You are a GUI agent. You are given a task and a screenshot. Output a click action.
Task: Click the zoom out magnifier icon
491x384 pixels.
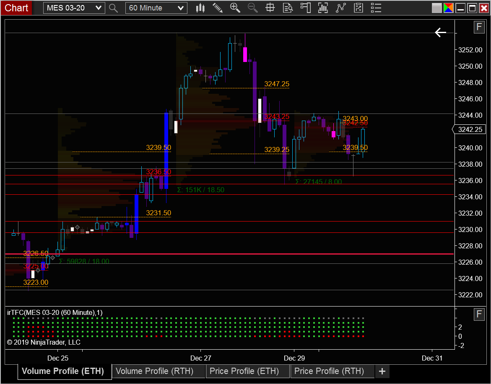pyautogui.click(x=252, y=8)
